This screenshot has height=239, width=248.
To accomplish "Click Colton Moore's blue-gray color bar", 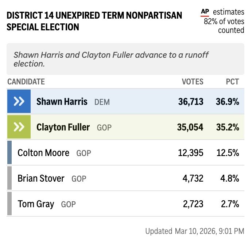I will pos(9,152).
